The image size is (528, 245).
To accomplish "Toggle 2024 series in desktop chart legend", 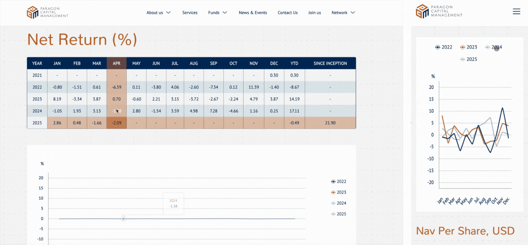I will pos(339,203).
